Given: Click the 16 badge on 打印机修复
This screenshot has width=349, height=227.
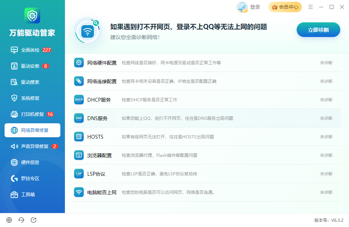Looking at the screenshot, I should [50, 114].
